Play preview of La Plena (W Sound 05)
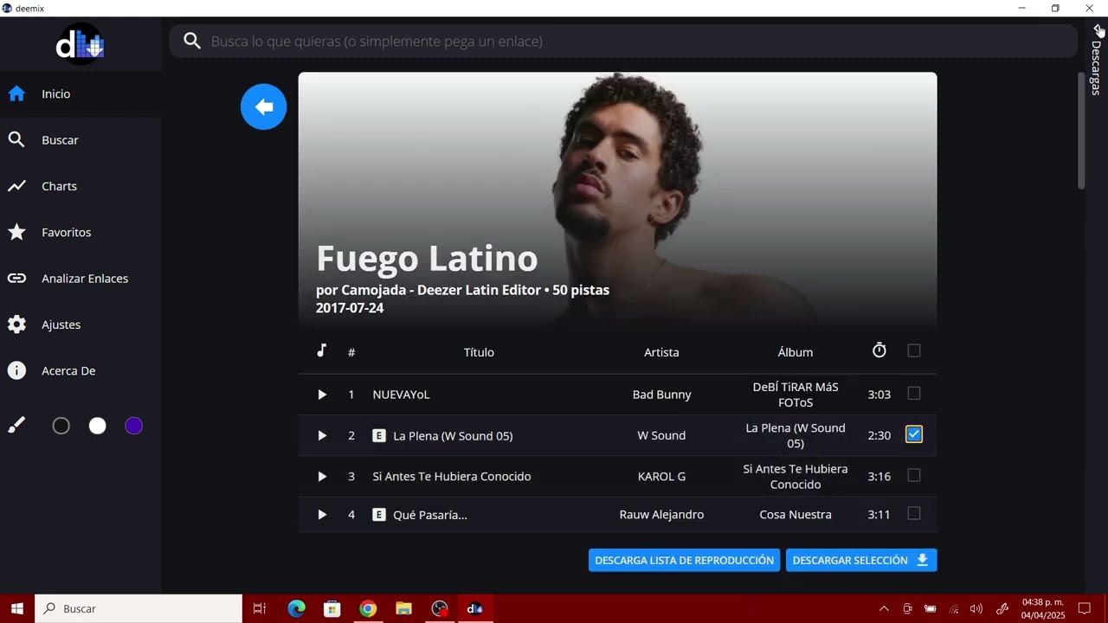The image size is (1108, 623). coord(322,435)
